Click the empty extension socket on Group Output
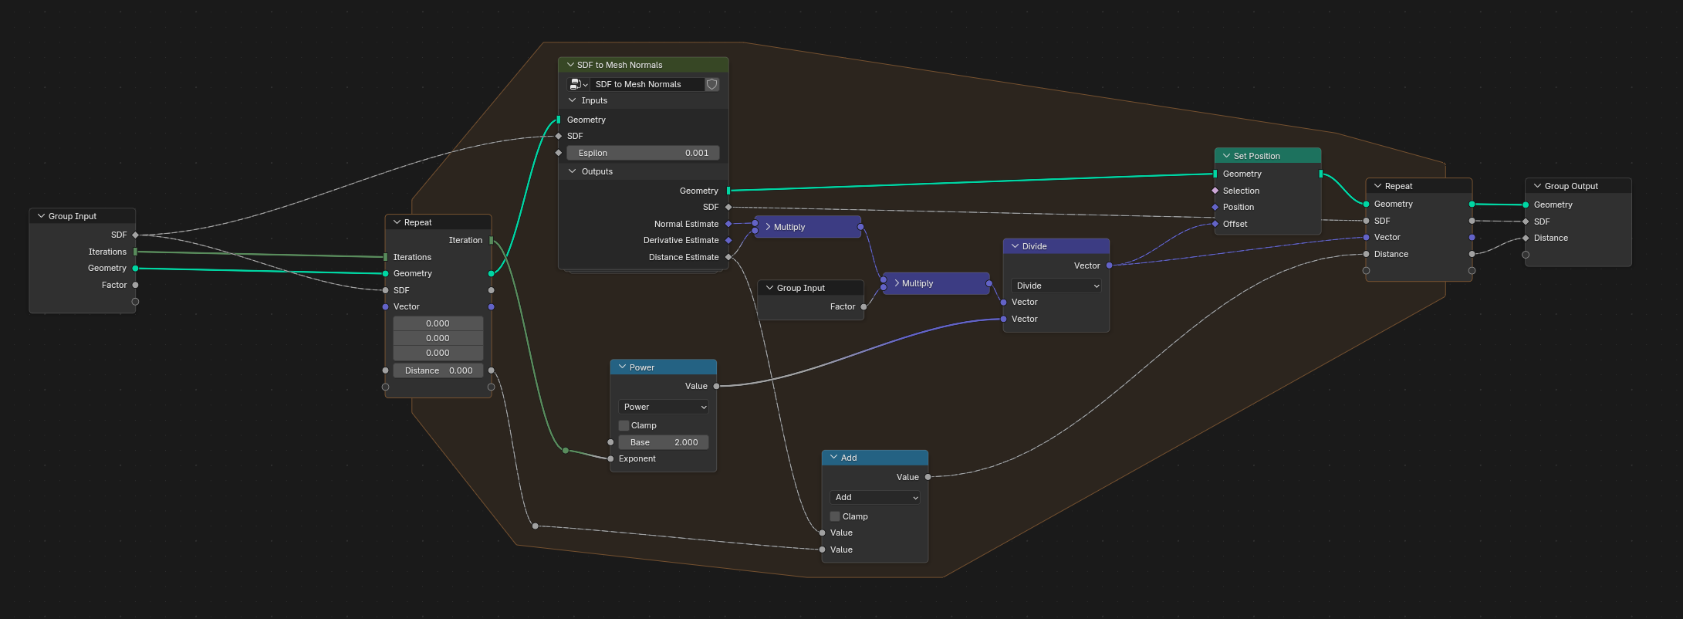Image resolution: width=1683 pixels, height=619 pixels. click(x=1526, y=255)
